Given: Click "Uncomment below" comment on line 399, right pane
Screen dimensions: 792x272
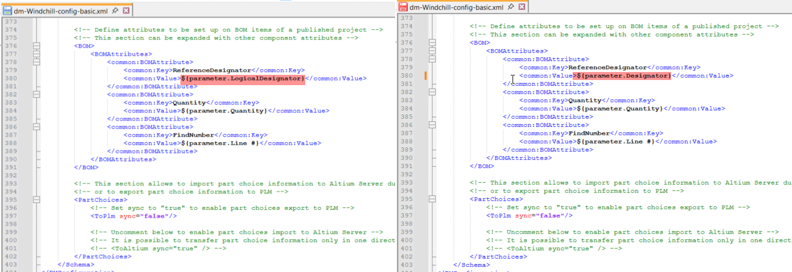Looking at the screenshot, I should (x=632, y=232).
